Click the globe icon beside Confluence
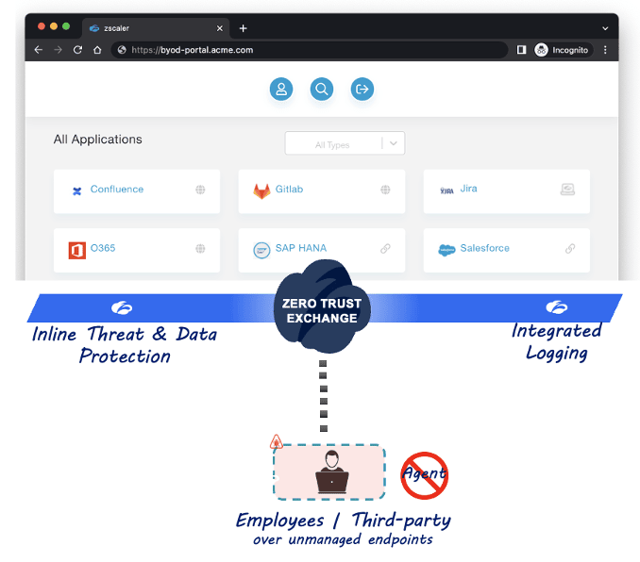Screen dimensions: 640x562 pyautogui.click(x=200, y=190)
